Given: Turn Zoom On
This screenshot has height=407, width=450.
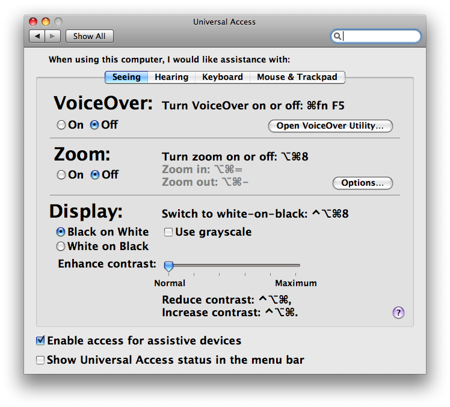Looking at the screenshot, I should 61,175.
